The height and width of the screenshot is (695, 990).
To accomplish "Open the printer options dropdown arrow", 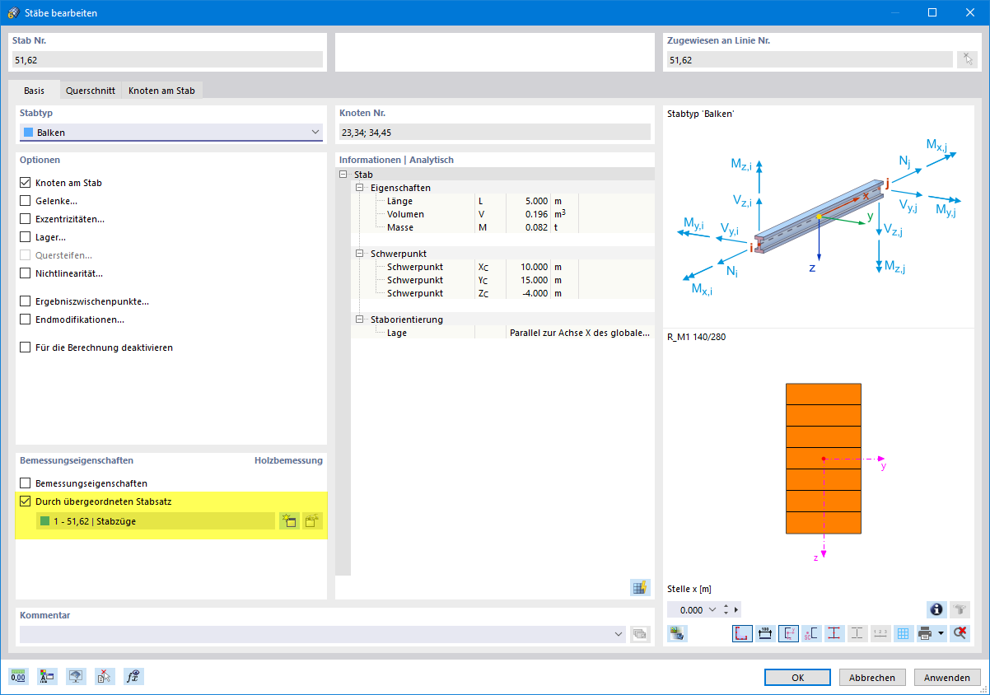I will [x=941, y=633].
